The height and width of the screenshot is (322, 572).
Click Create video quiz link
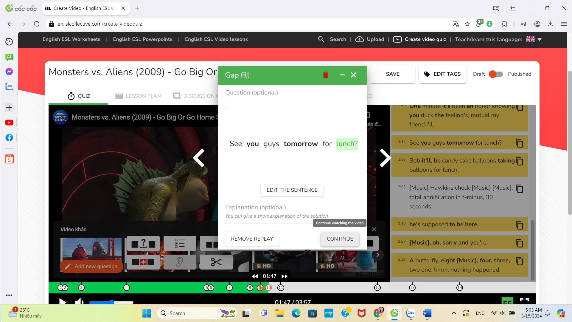[x=419, y=39]
